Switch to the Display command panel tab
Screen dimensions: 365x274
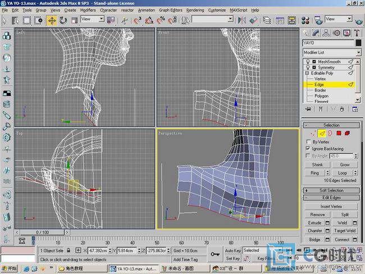pyautogui.click(x=347, y=33)
